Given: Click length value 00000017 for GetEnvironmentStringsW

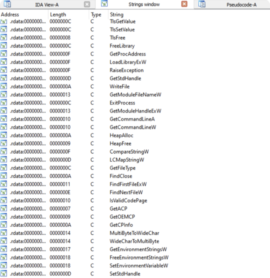Looking at the screenshot, I should (60, 249).
